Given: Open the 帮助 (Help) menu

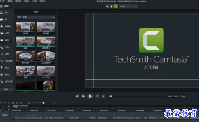Looking at the screenshot, I should coord(42,1).
